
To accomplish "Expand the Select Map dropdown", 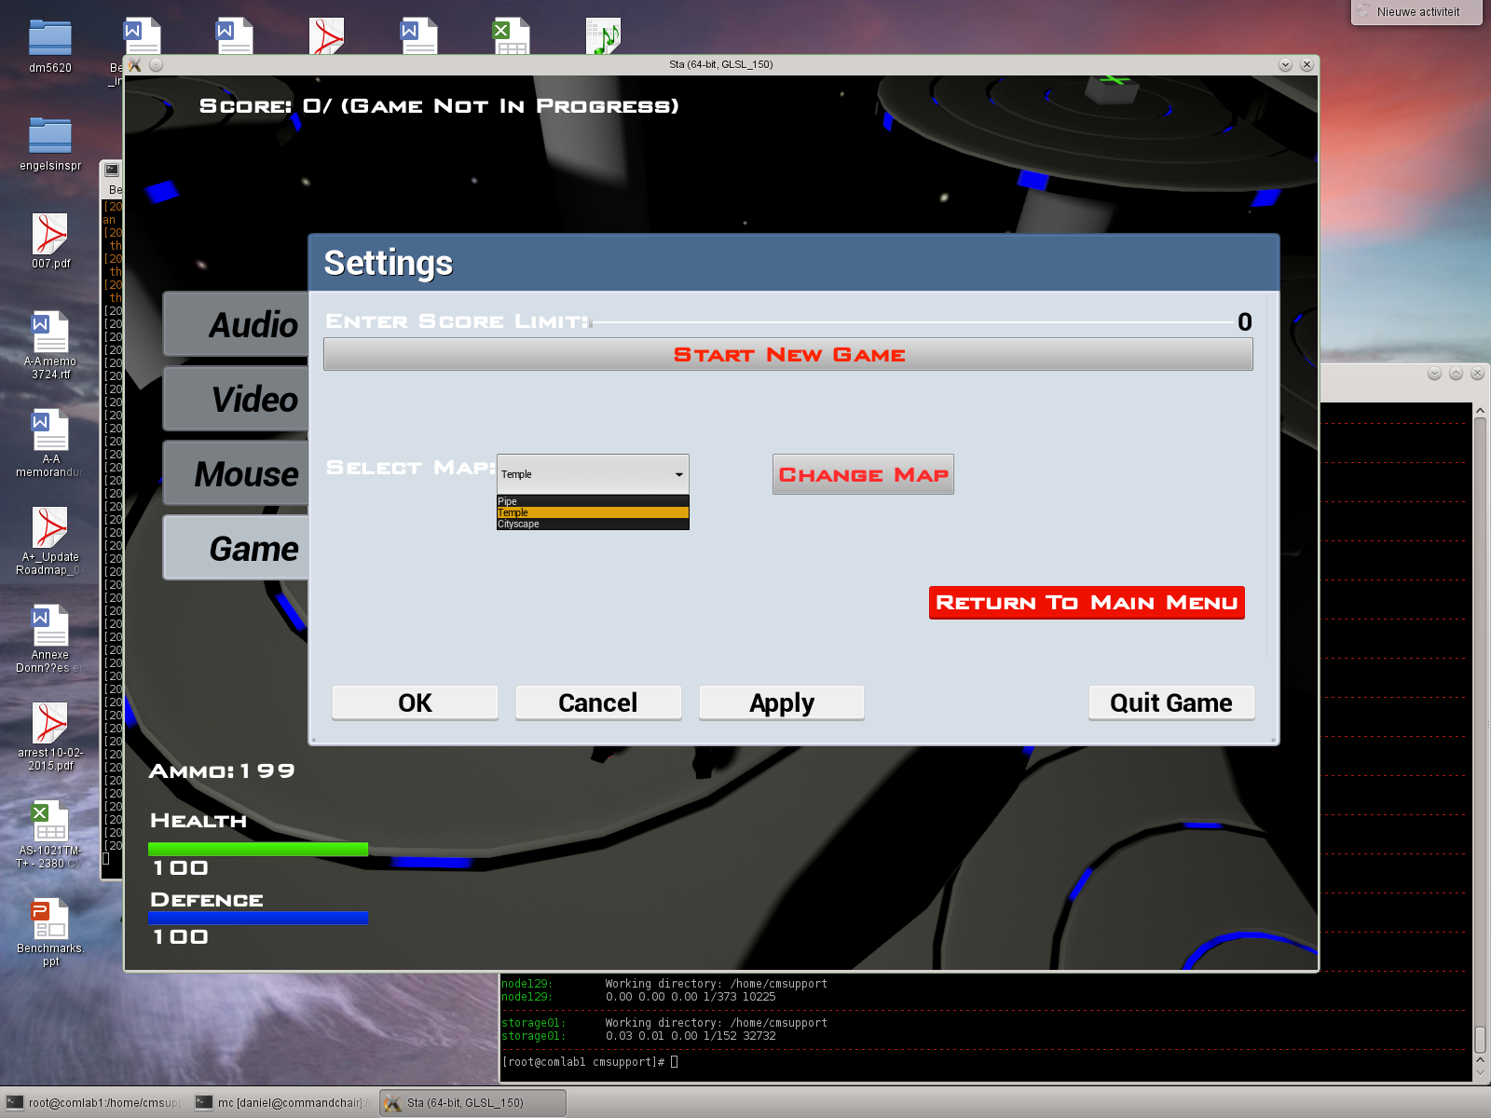I will [x=593, y=474].
